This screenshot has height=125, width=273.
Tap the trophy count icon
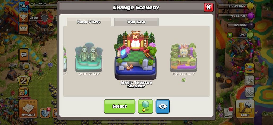pyautogui.click(x=24, y=18)
